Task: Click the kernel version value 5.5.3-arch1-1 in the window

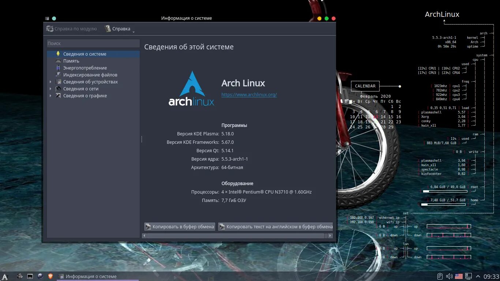Action: 235,159
